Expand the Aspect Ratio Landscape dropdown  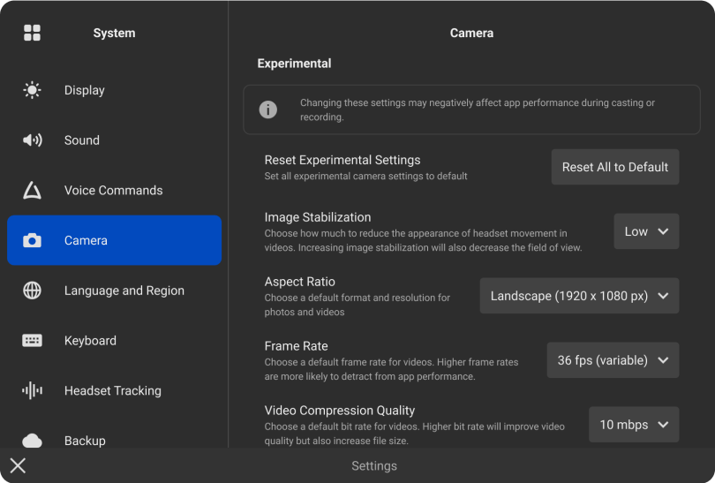coord(579,296)
